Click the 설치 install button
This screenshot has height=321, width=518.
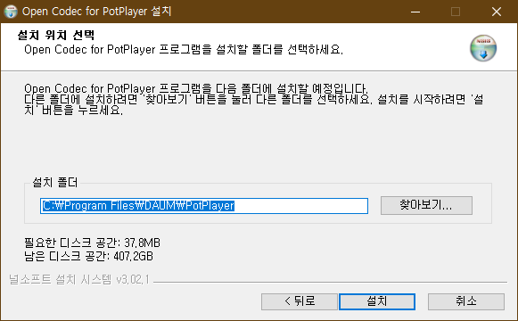(x=377, y=301)
